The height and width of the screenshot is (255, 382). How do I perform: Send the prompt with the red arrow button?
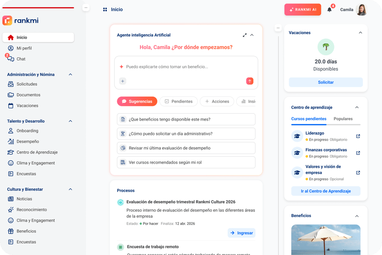pyautogui.click(x=250, y=81)
